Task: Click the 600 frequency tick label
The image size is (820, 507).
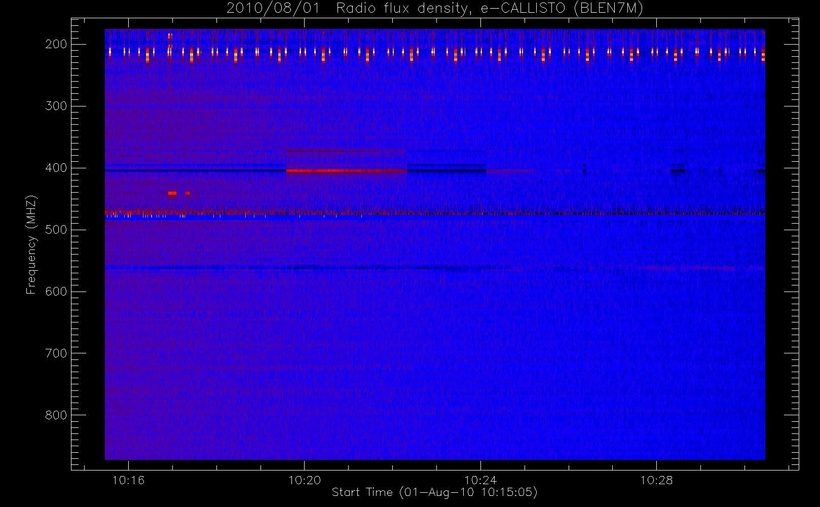Action: [56, 292]
